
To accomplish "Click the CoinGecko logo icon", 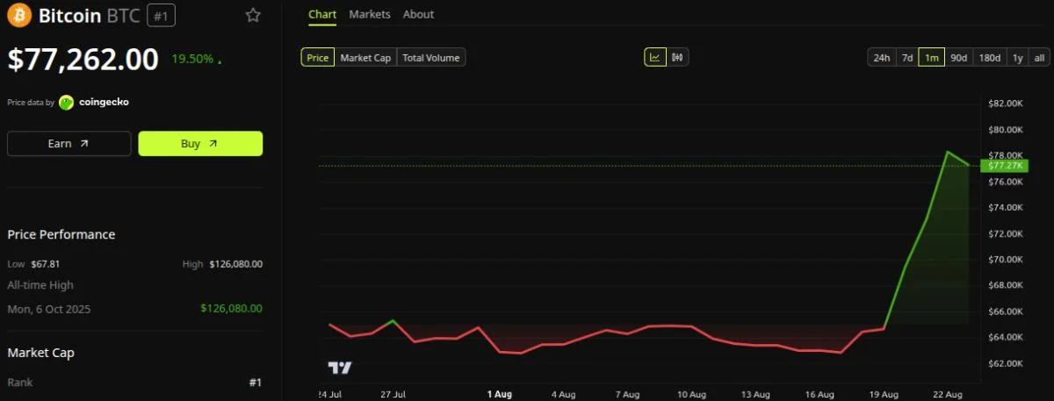I will coord(66,103).
